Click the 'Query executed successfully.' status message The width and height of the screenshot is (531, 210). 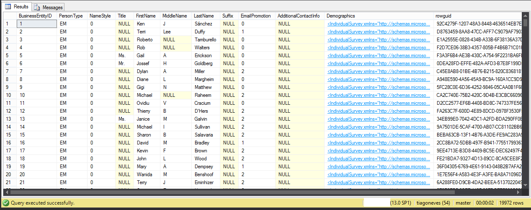(43, 202)
